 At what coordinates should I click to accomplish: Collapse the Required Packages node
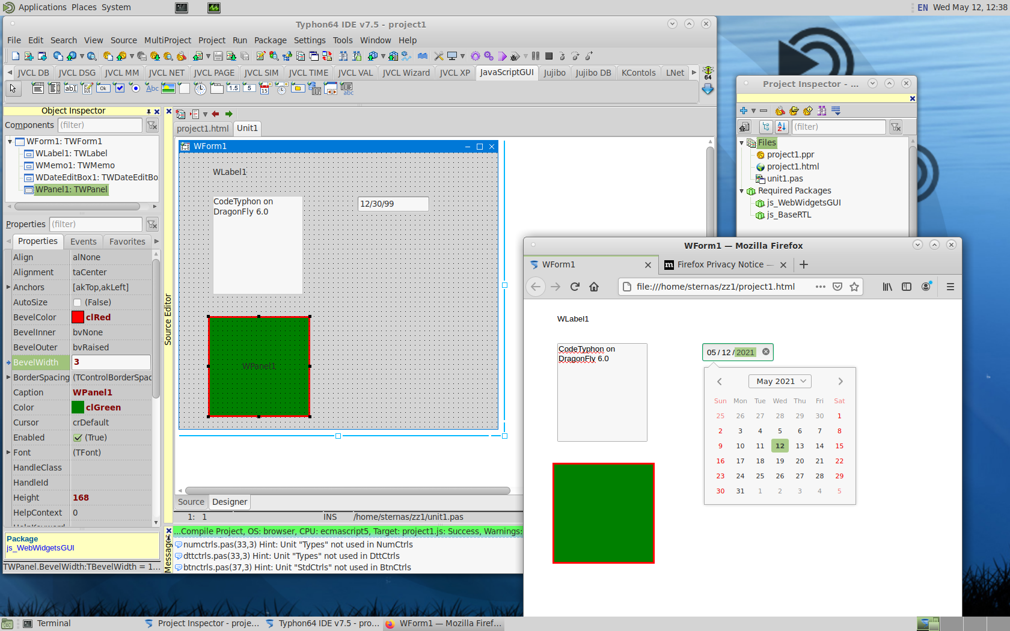pos(742,191)
